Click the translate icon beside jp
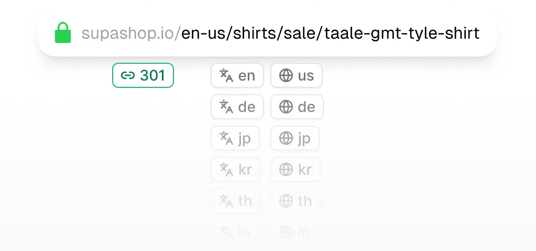The image size is (536, 251). pyautogui.click(x=226, y=139)
